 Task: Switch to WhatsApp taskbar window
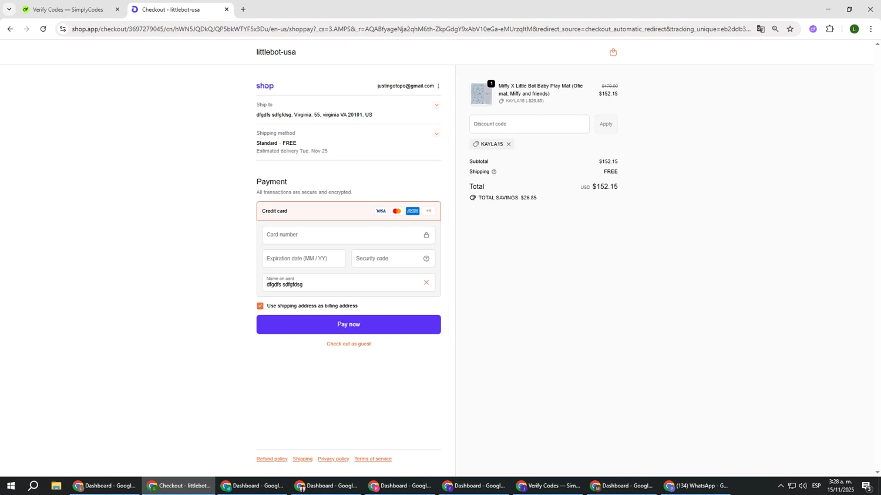[696, 486]
